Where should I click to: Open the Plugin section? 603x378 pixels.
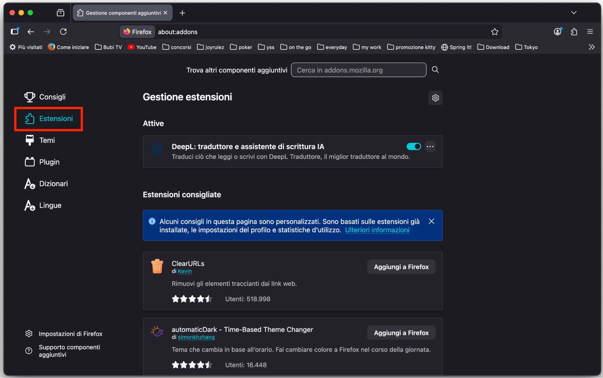(x=49, y=162)
